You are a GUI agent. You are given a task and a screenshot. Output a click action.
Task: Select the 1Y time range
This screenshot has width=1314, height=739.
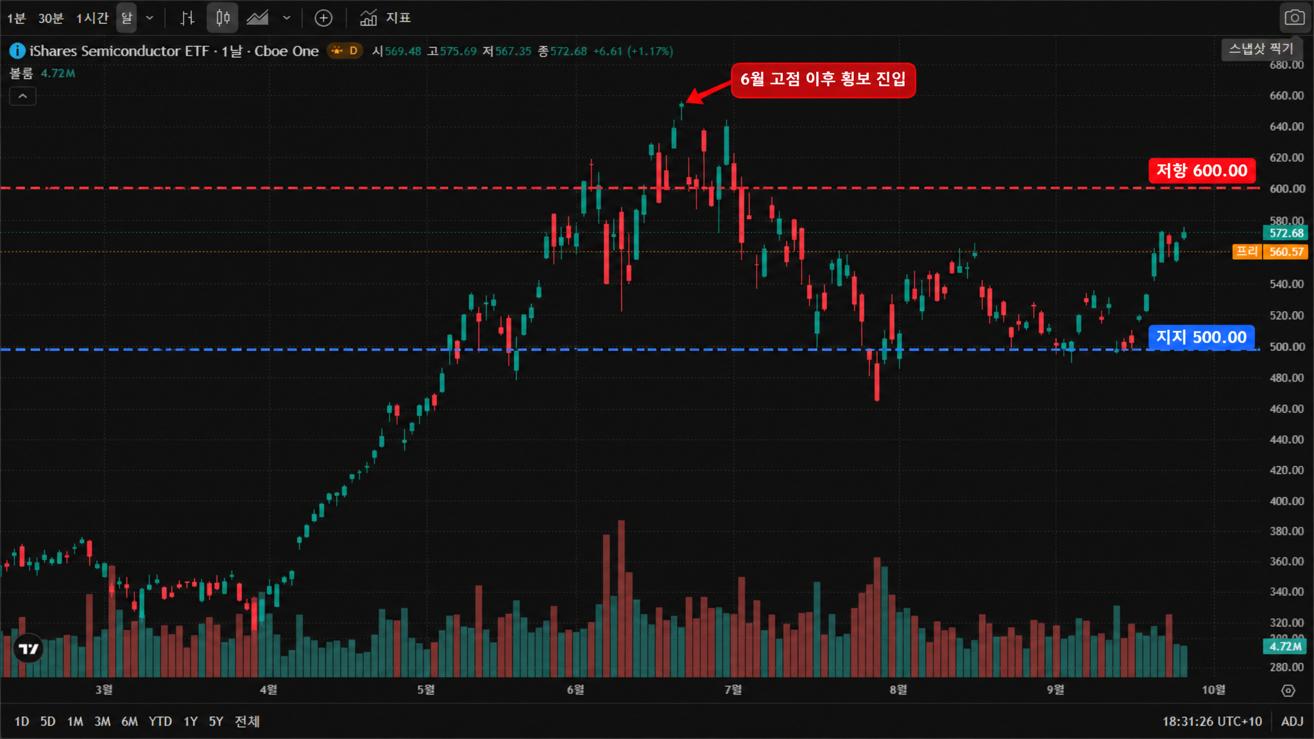[191, 721]
